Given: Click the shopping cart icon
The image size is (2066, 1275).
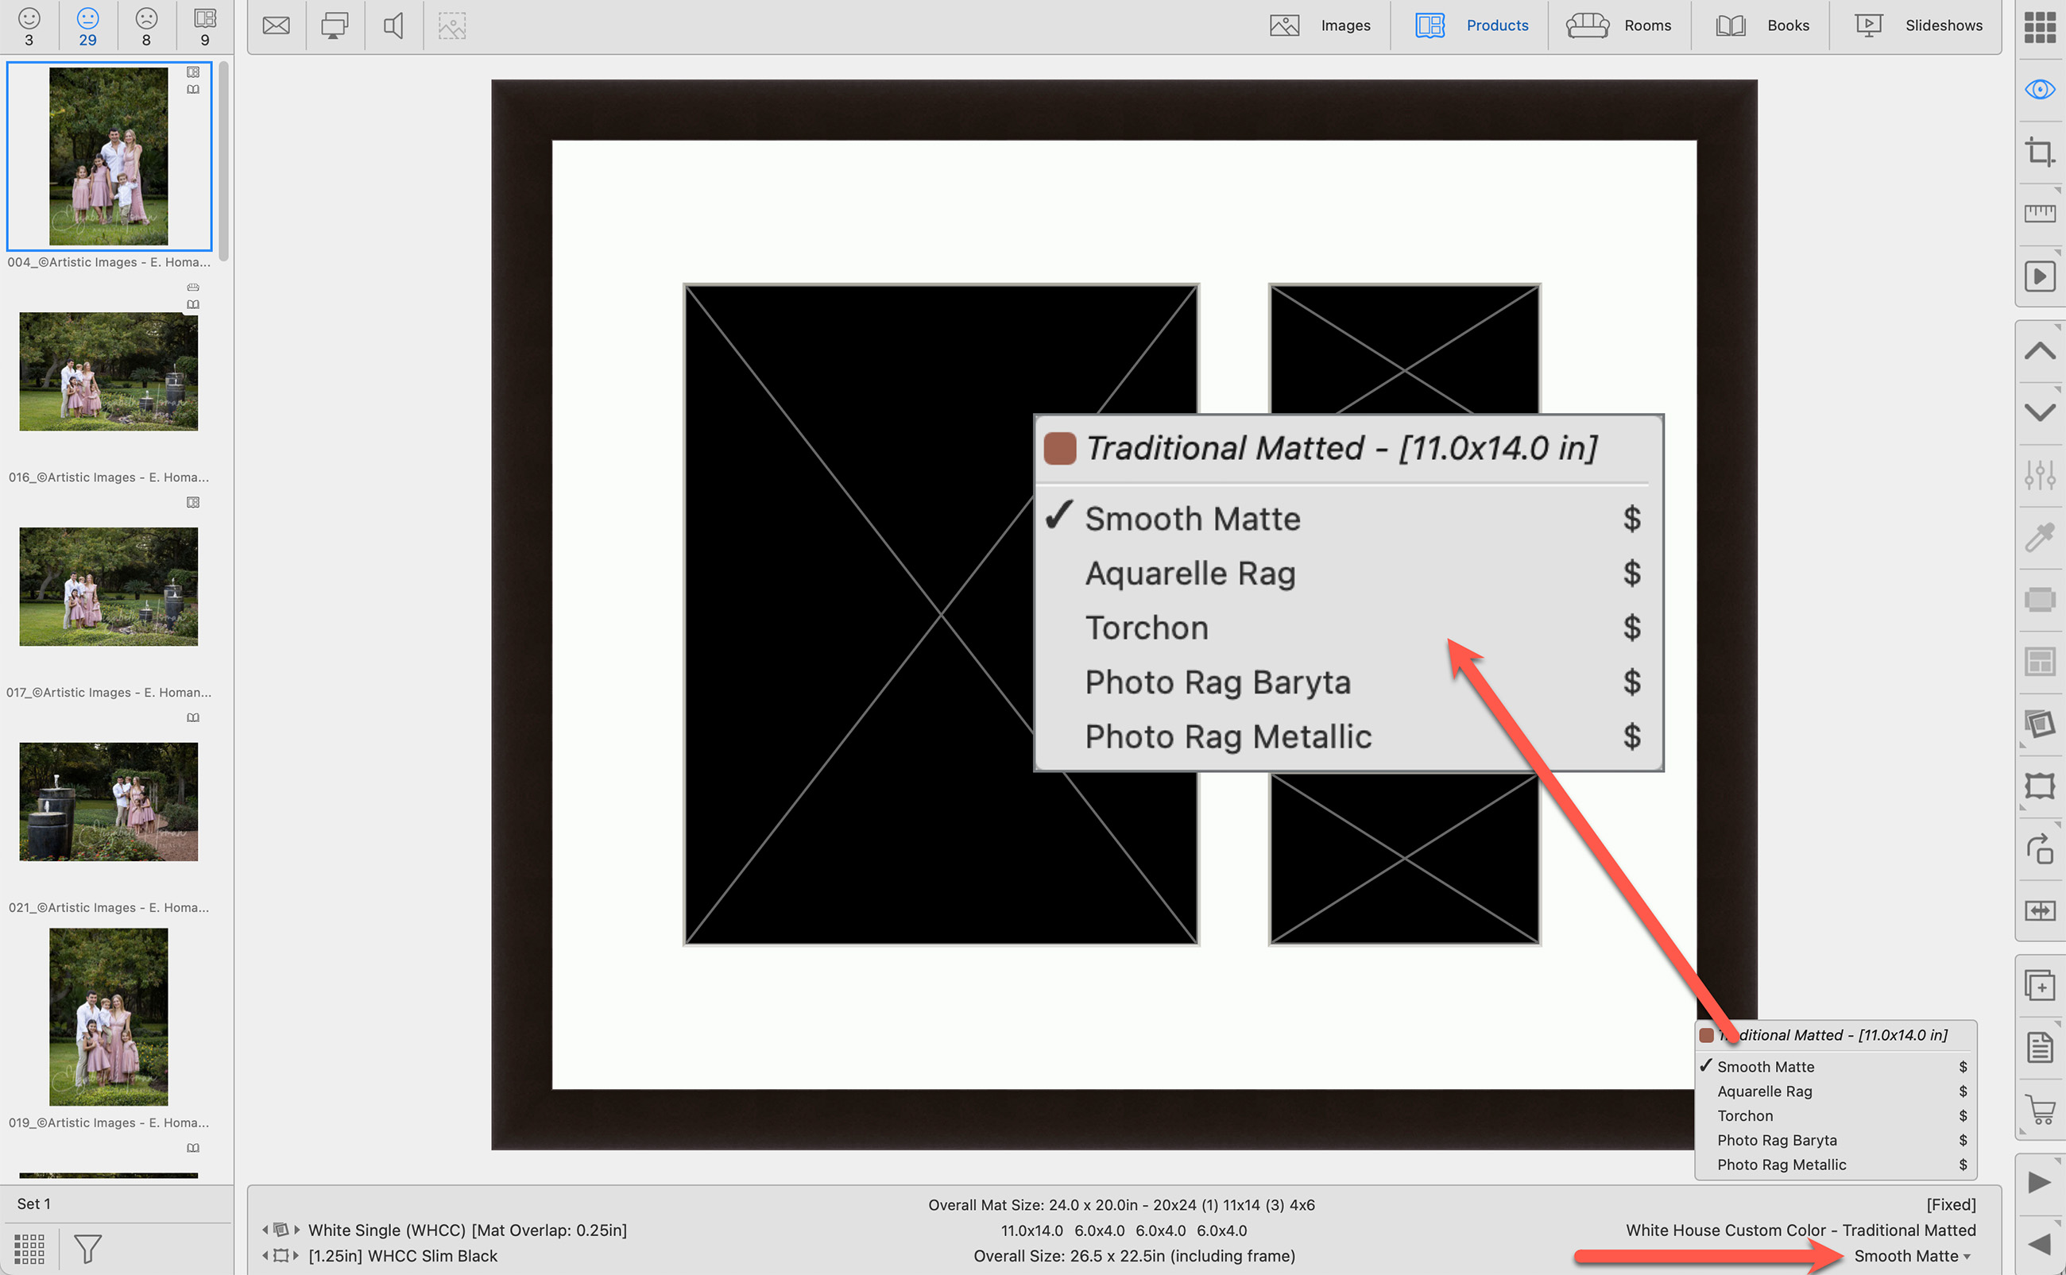Looking at the screenshot, I should pos(2039,1110).
